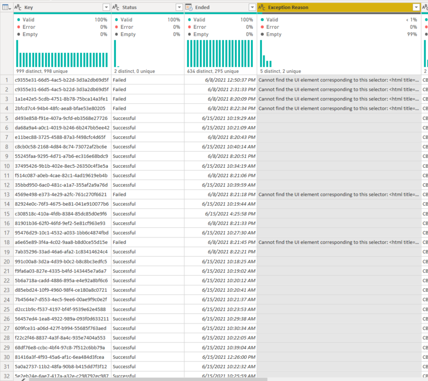Click the horizontal scrollbar at the bottom

[148, 379]
